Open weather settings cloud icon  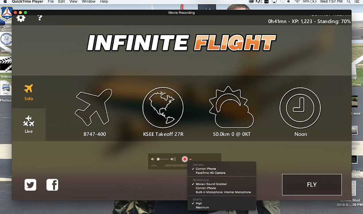tap(231, 107)
